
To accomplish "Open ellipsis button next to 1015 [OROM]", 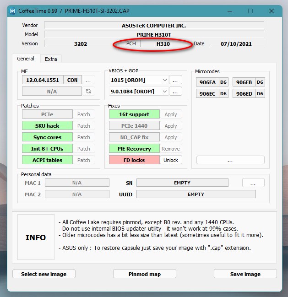I will (175, 80).
